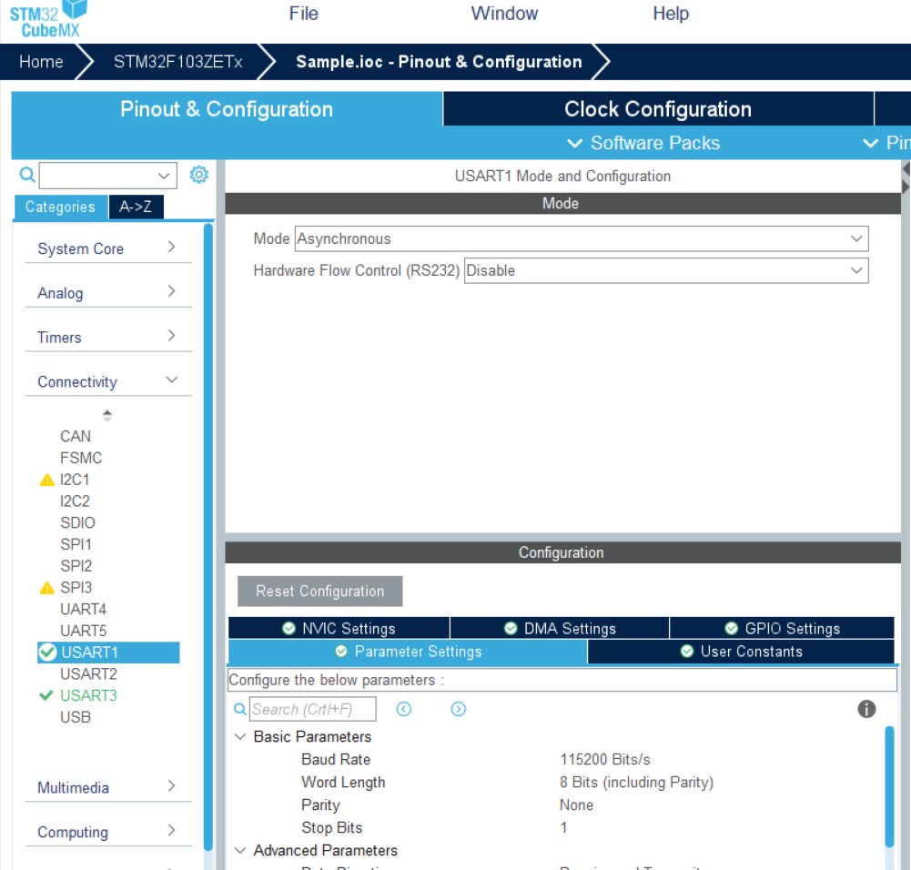Select UART5 peripheral

click(x=83, y=631)
